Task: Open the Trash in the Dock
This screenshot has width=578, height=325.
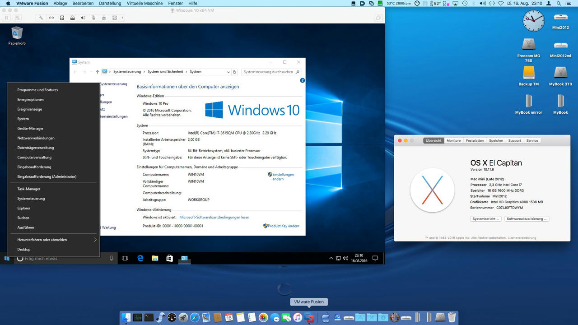Action: 452,317
